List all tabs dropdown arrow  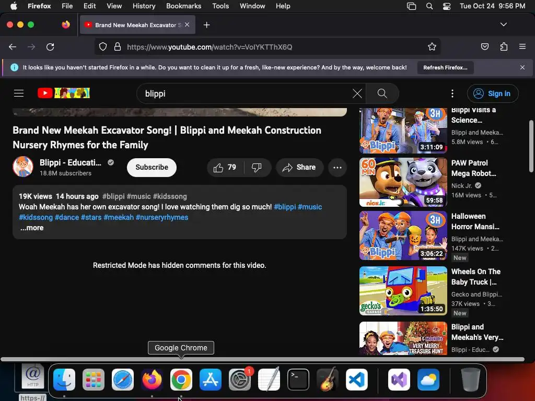click(504, 25)
